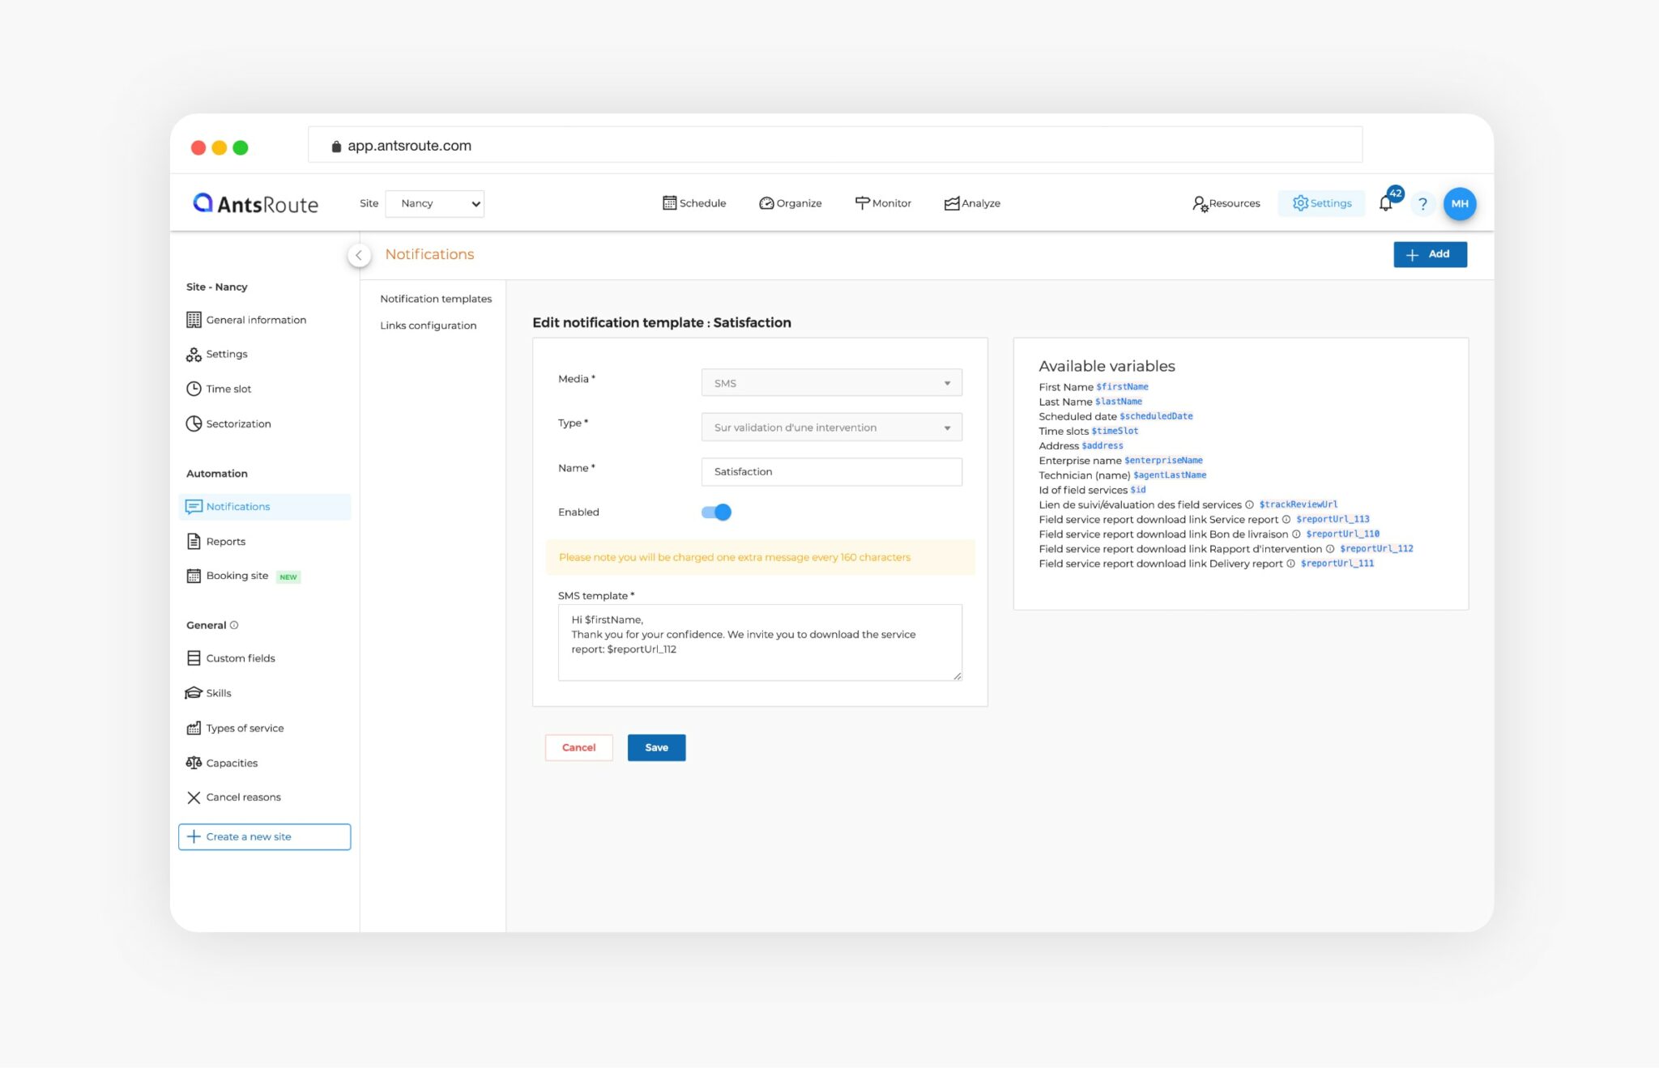Switch to the Links configuration tab
This screenshot has height=1068, width=1659.
pyautogui.click(x=428, y=325)
